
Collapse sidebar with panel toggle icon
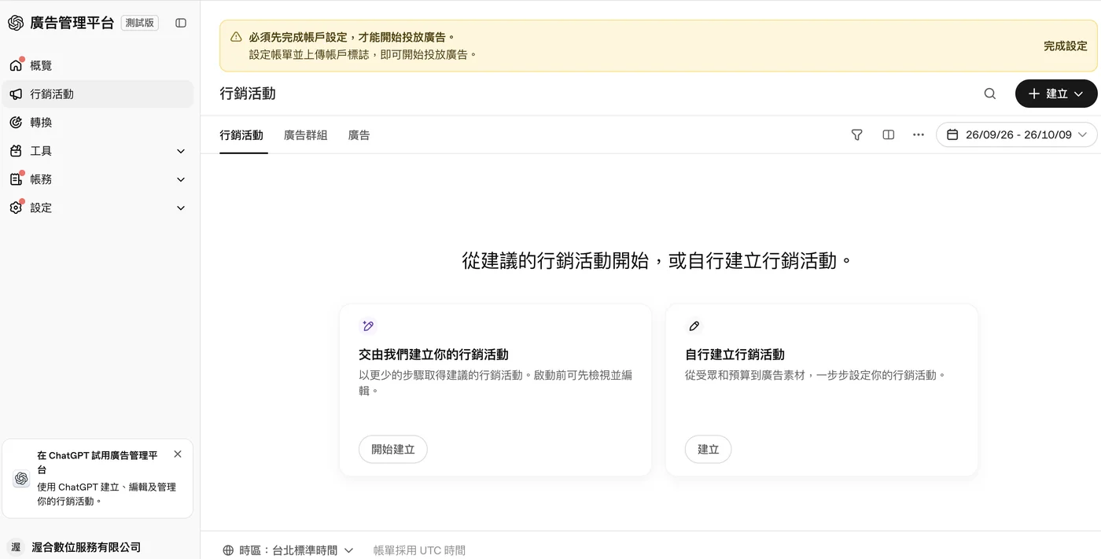[x=181, y=23]
